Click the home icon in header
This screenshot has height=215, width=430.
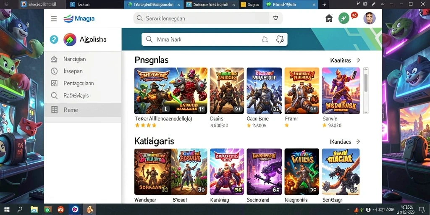[329, 18]
